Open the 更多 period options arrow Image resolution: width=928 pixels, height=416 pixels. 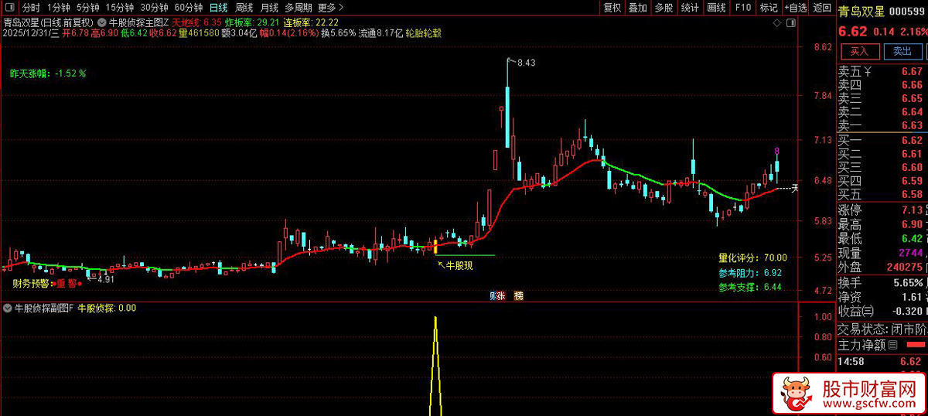pyautogui.click(x=342, y=8)
